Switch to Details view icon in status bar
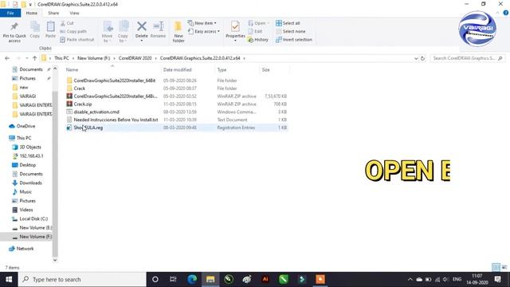Viewport: 510px width, 287px height. [x=496, y=267]
